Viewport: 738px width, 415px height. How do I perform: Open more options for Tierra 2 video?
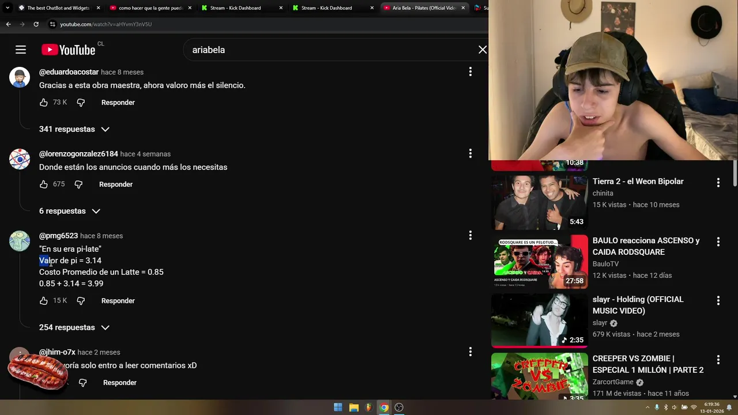point(718,183)
